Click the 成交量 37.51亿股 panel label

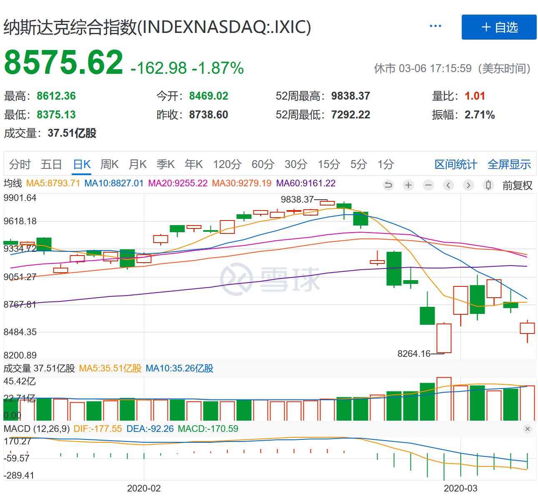(39, 369)
